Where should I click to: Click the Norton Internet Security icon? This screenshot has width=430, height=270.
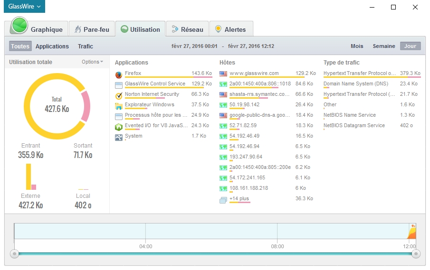click(119, 95)
